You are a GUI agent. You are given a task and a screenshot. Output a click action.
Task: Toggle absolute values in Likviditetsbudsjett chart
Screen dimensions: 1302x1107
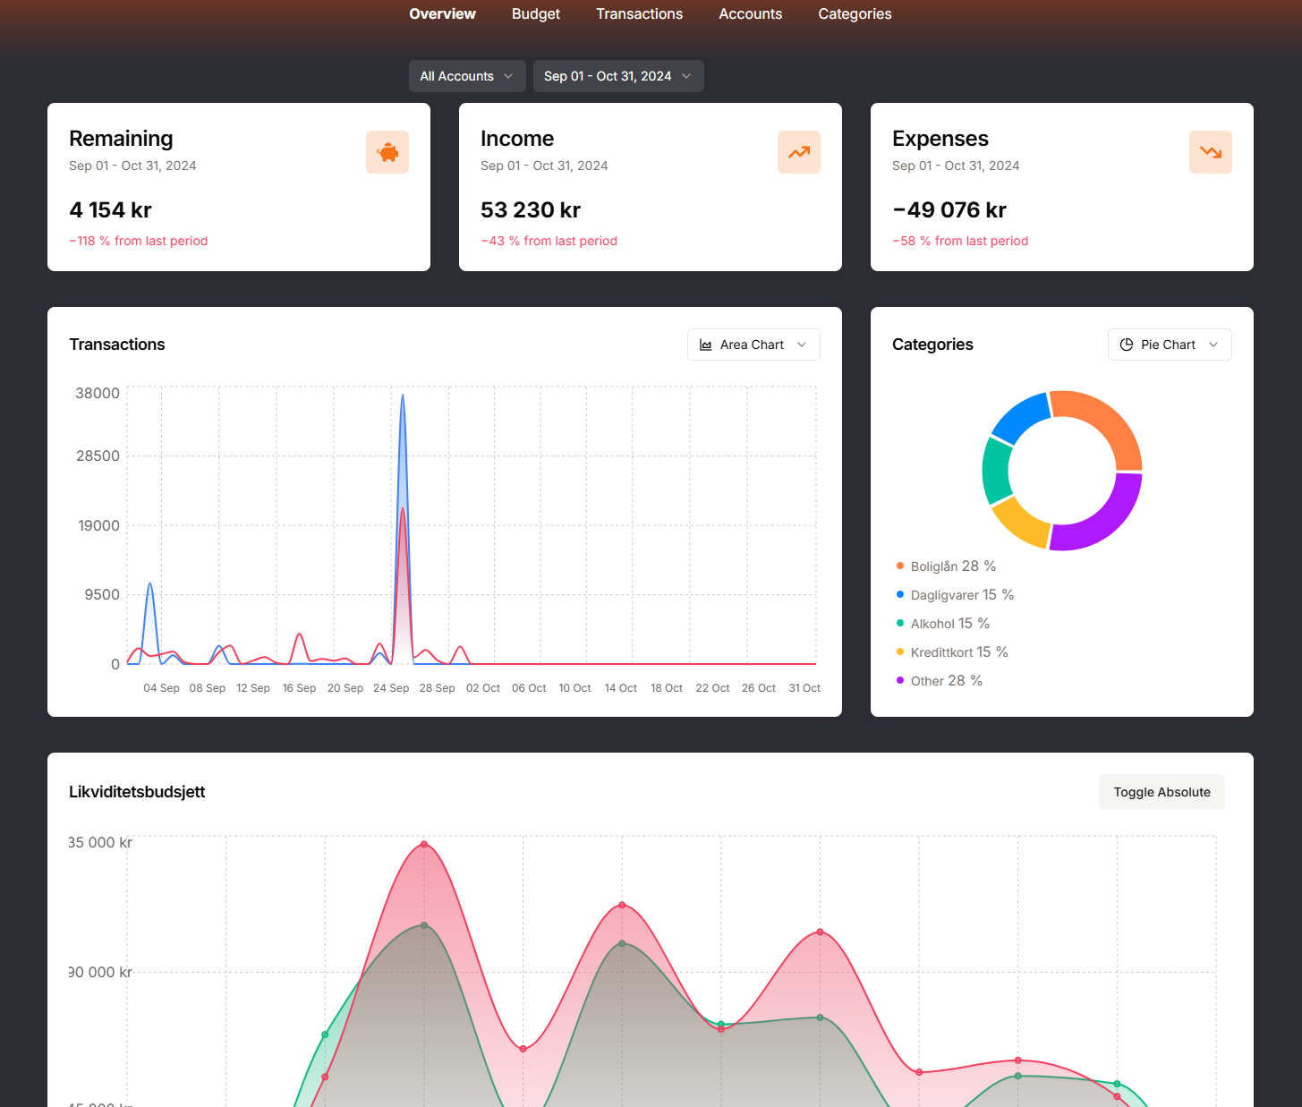(x=1162, y=792)
